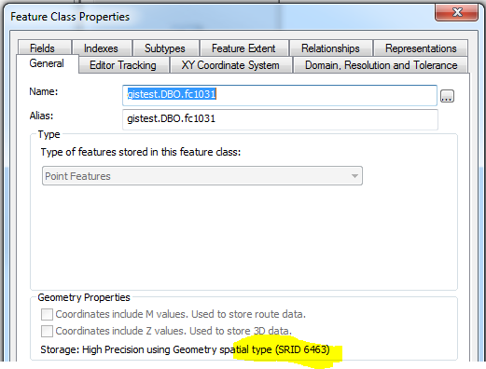The width and height of the screenshot is (486, 369).
Task: Click the 'Type of features stored' label
Action: 141,152
